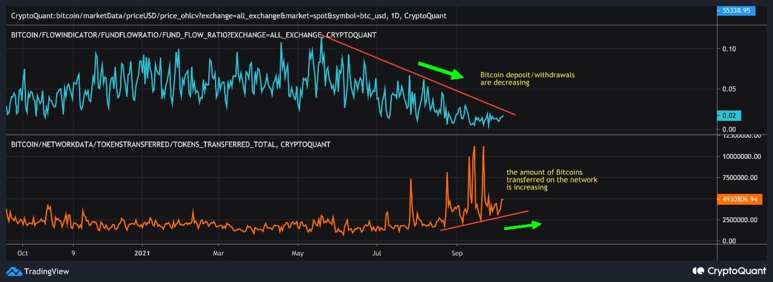Image resolution: width=773 pixels, height=282 pixels.
Task: Select the CryptoQuant price chart title
Action: click(229, 14)
